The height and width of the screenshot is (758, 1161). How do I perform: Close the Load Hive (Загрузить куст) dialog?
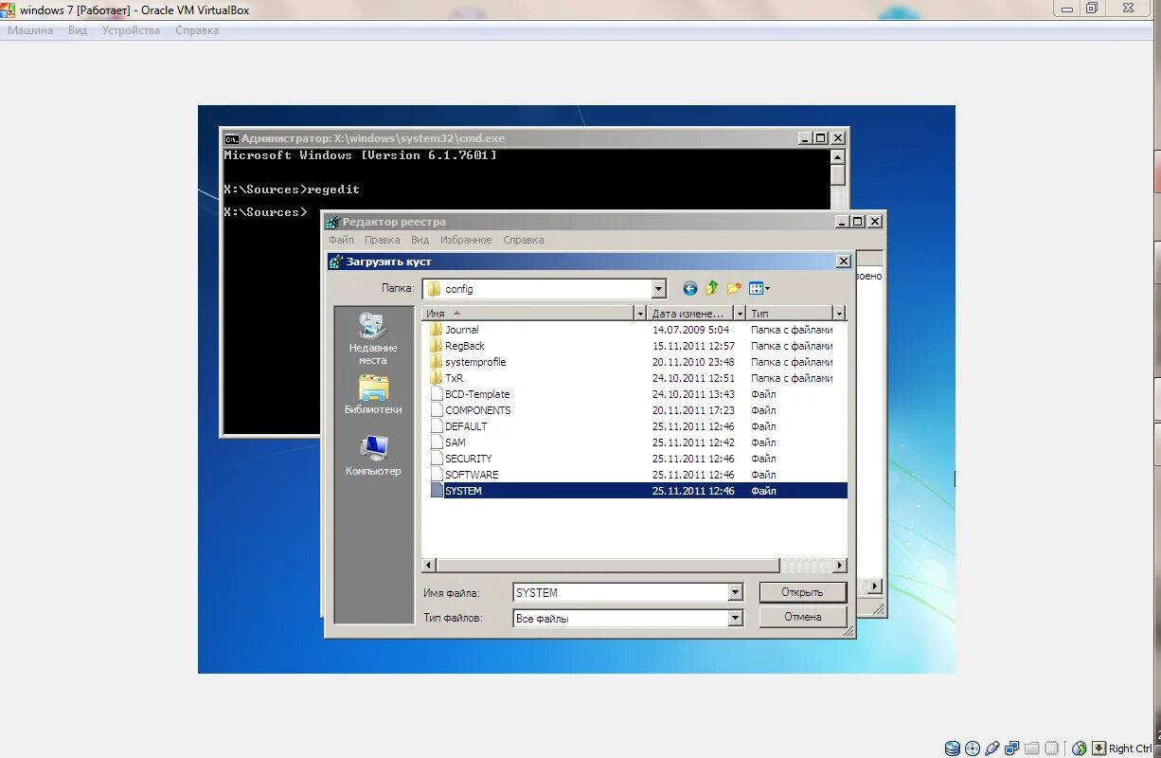click(x=843, y=262)
